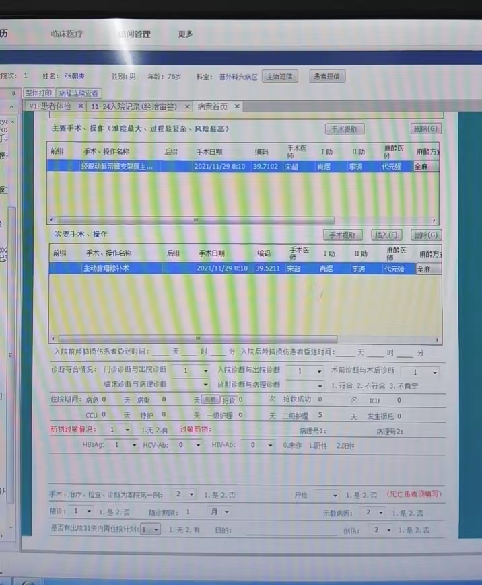The image size is (482, 585).
Task: Click code cell 39.7102
Action: coord(266,166)
